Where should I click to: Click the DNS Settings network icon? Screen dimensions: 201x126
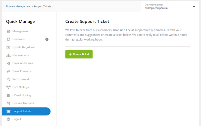(x=8, y=87)
